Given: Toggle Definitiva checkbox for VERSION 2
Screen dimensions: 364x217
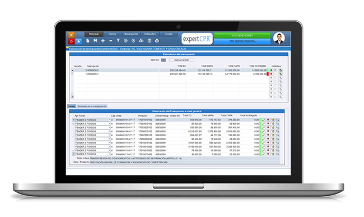Looking at the screenshot, I should point(276,70).
